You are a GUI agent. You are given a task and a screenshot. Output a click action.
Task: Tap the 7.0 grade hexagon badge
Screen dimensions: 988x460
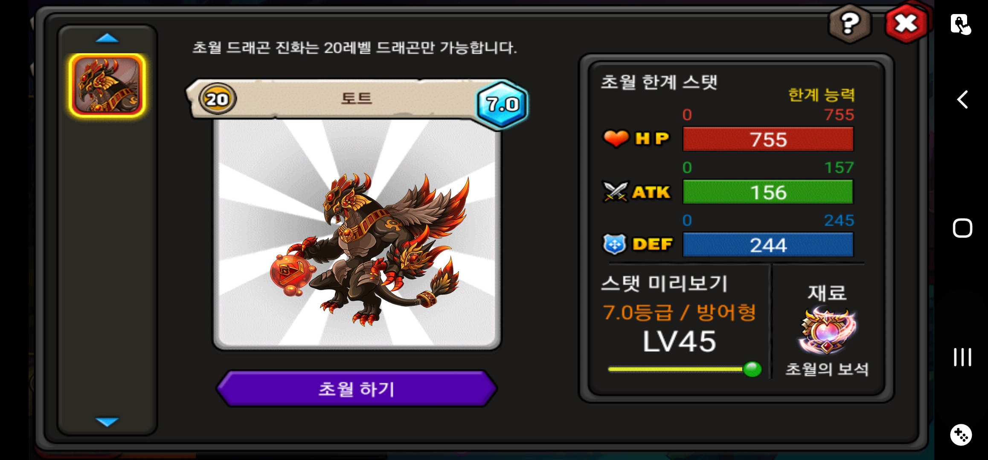(x=503, y=104)
